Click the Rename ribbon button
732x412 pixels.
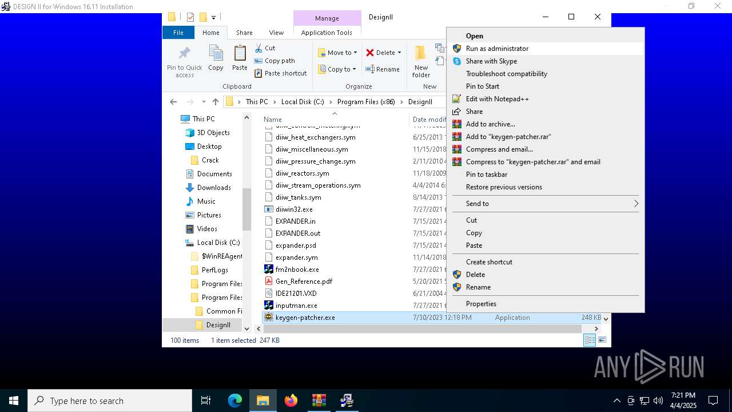pyautogui.click(x=383, y=69)
